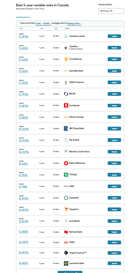The image size is (136, 273).
Task: Click the HSBC logo icon
Action: pyautogui.click(x=66, y=242)
